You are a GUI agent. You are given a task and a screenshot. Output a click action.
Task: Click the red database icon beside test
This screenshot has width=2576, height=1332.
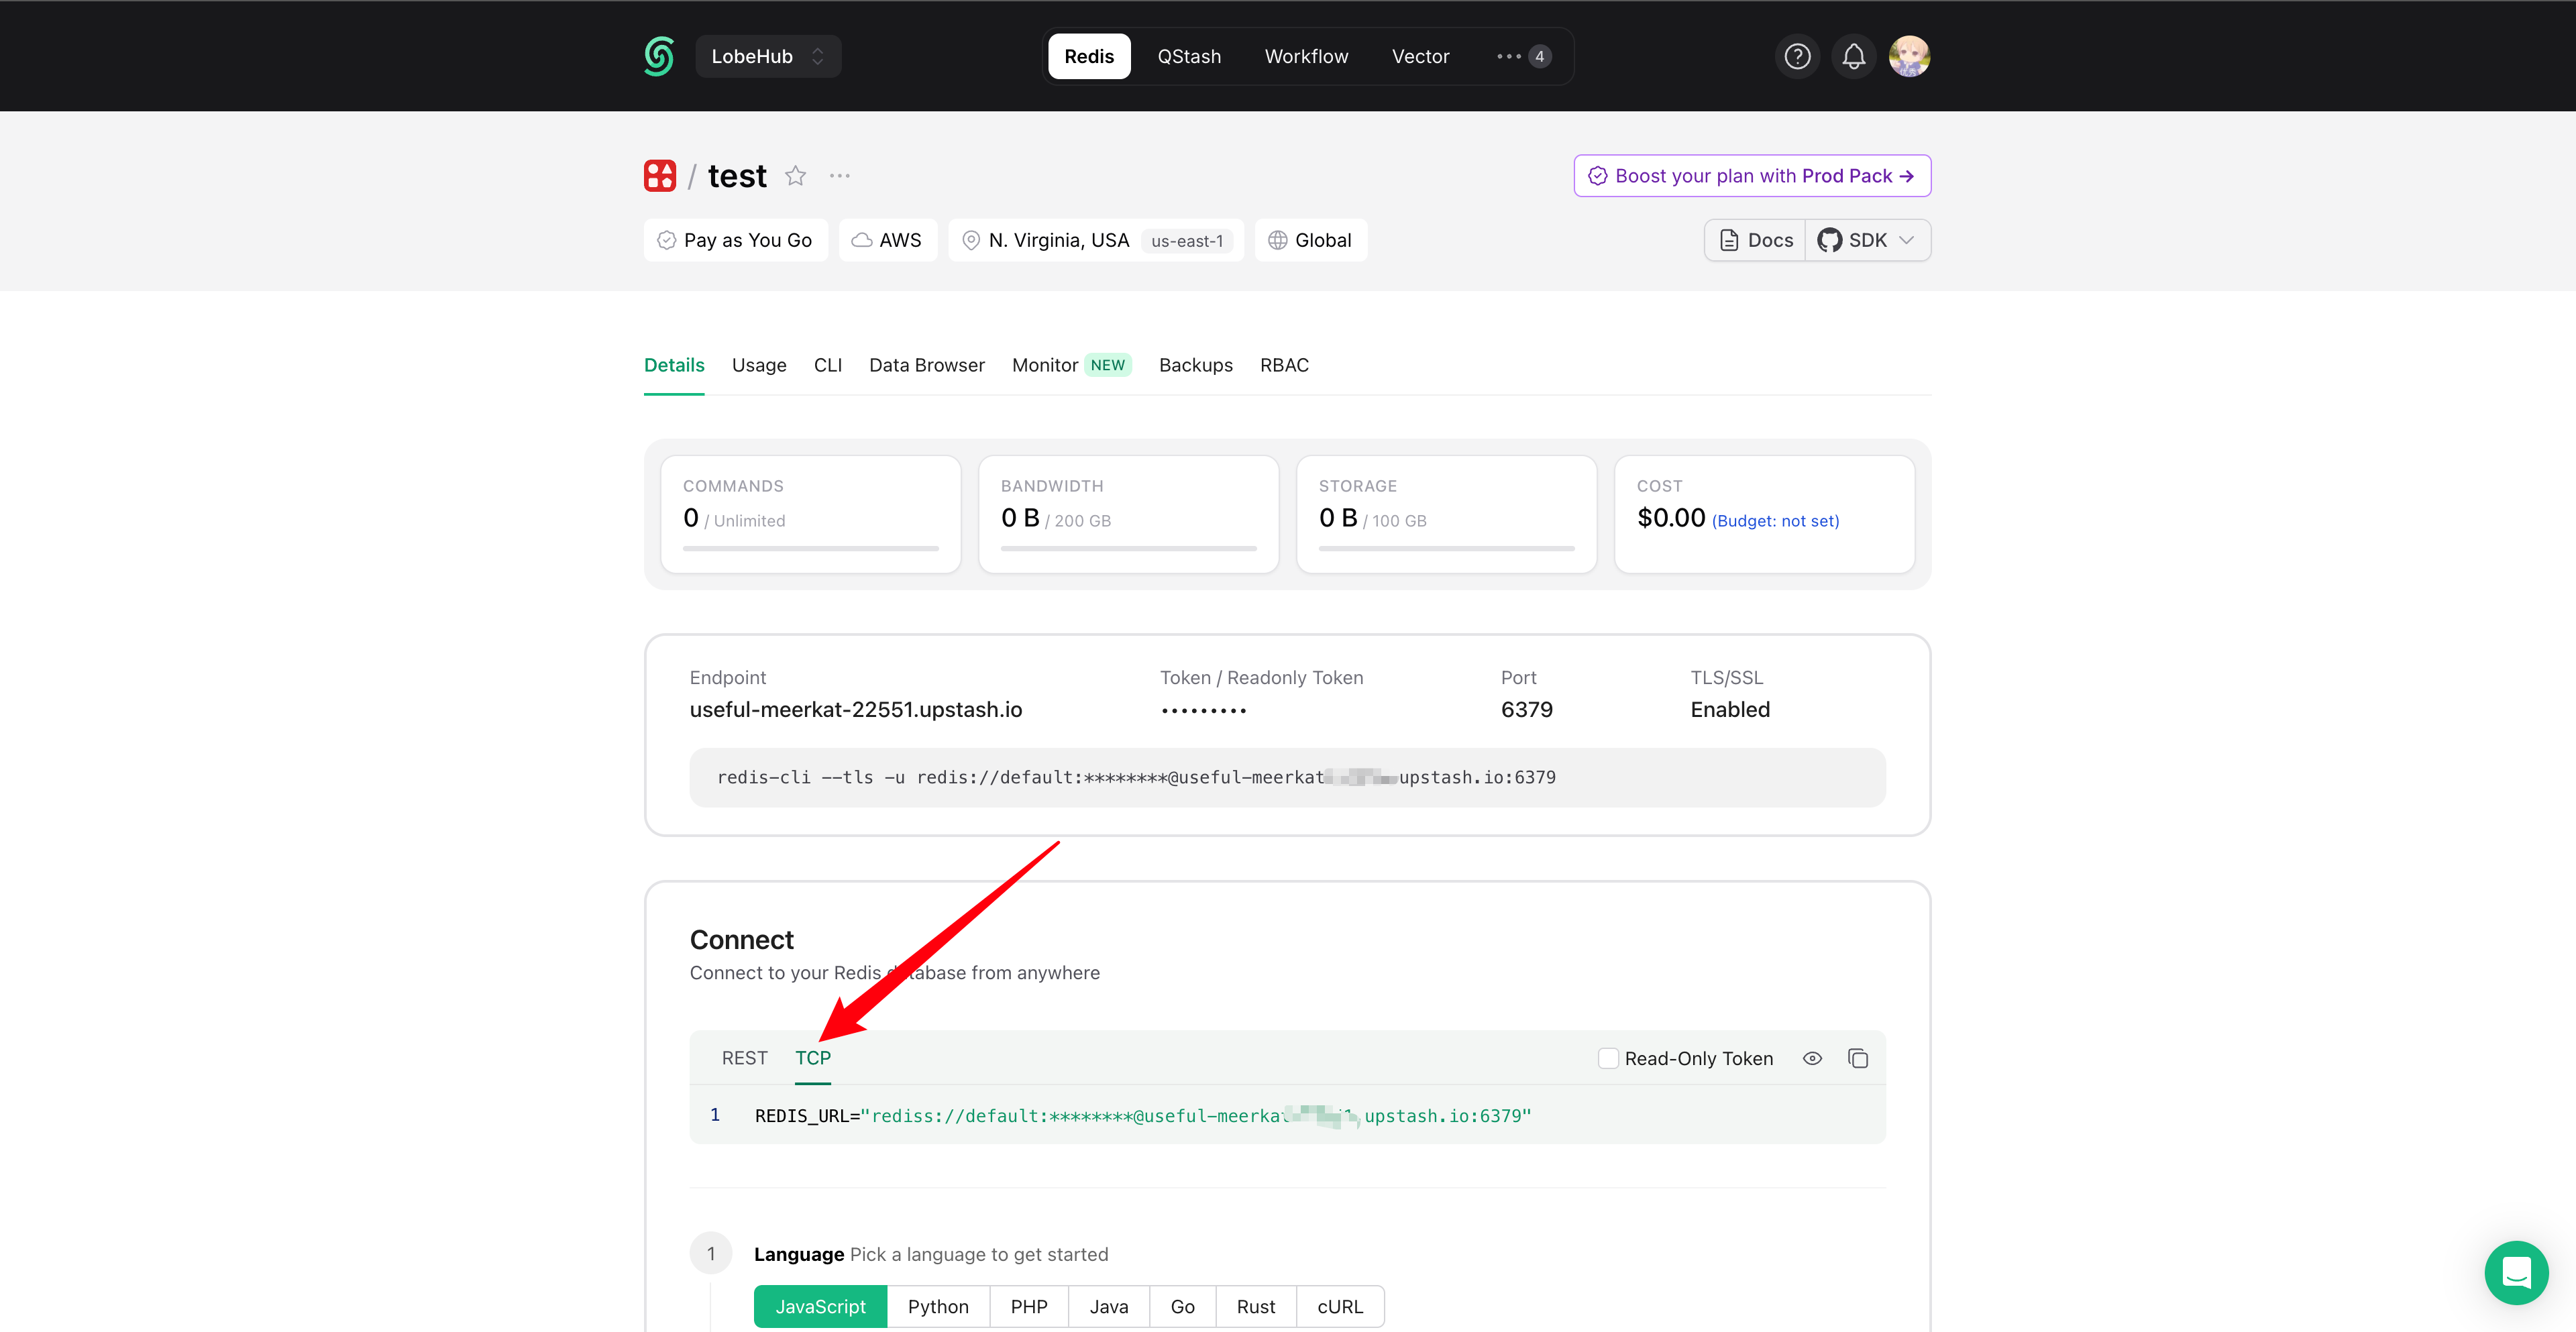click(660, 175)
